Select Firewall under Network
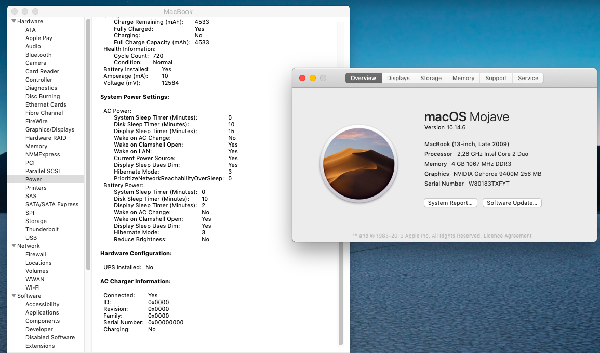Screen dimensions: 600x353 tap(36, 254)
